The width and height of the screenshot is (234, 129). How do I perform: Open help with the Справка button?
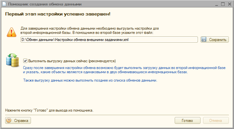click(18, 121)
